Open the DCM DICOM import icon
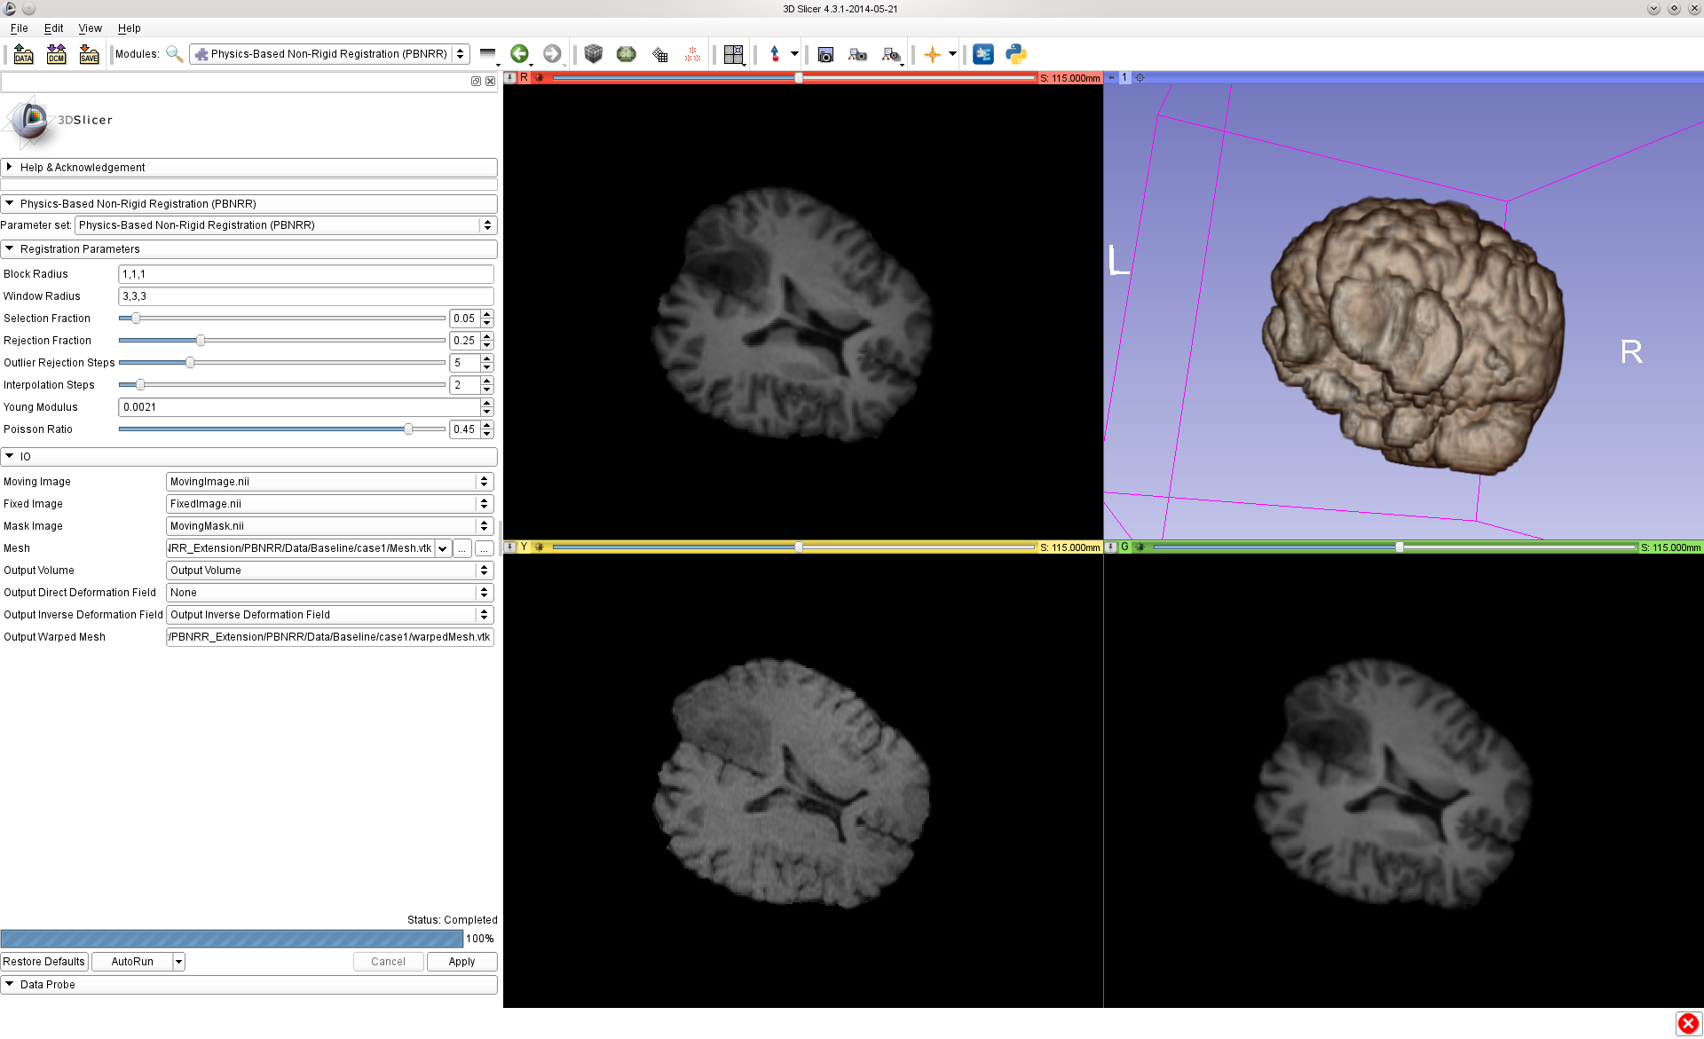Image resolution: width=1704 pixels, height=1039 pixels. pos(57,54)
